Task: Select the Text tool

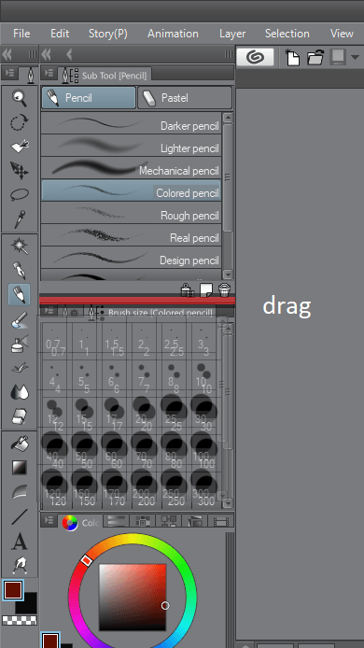Action: pos(20,541)
